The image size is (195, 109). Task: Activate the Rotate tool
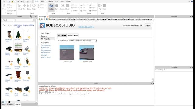click(x=34, y=7)
